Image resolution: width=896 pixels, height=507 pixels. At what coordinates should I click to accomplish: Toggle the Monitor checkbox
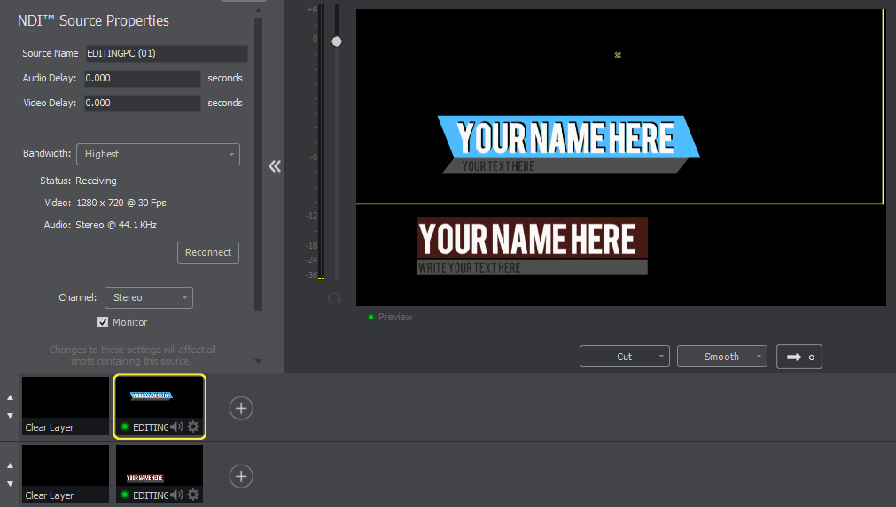point(103,322)
